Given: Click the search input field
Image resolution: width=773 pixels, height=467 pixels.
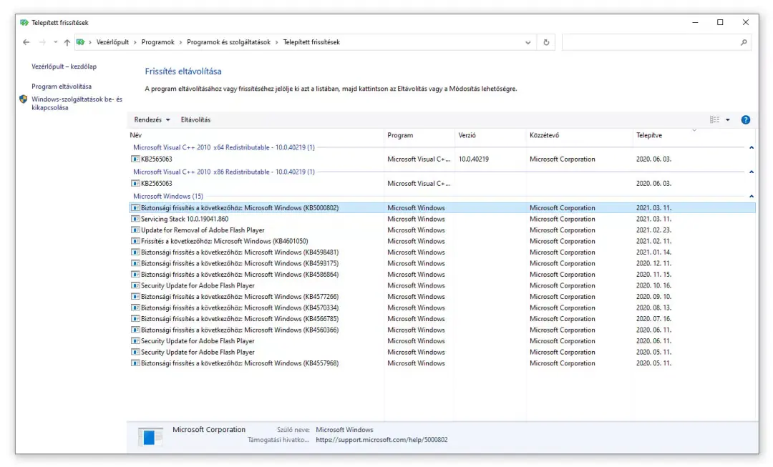Looking at the screenshot, I should click(651, 42).
